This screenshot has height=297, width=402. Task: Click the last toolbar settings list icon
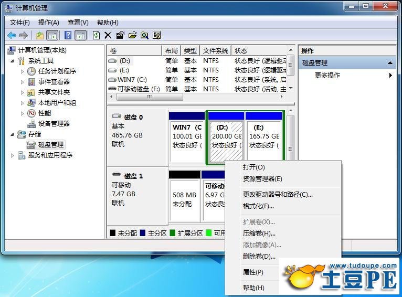click(156, 35)
